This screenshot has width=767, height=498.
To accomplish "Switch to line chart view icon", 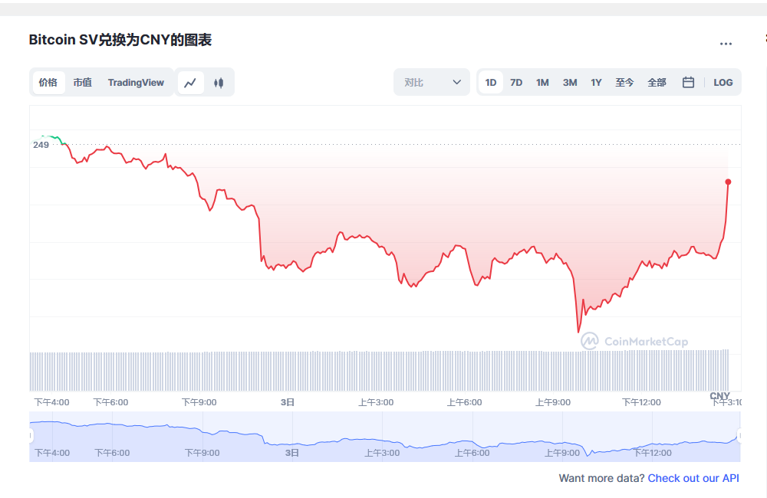I will pos(190,83).
